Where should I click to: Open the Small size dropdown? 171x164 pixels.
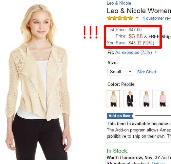120,72
